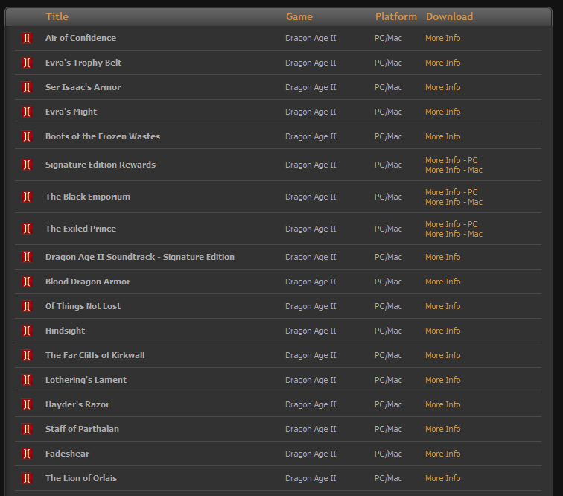Open More Info for Lothering's Lament
563x496 pixels.
[x=442, y=380]
